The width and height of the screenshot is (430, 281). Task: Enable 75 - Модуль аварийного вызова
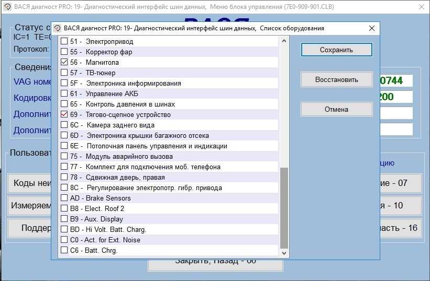click(x=64, y=156)
